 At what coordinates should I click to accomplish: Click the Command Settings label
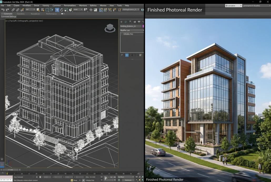click(9, 17)
